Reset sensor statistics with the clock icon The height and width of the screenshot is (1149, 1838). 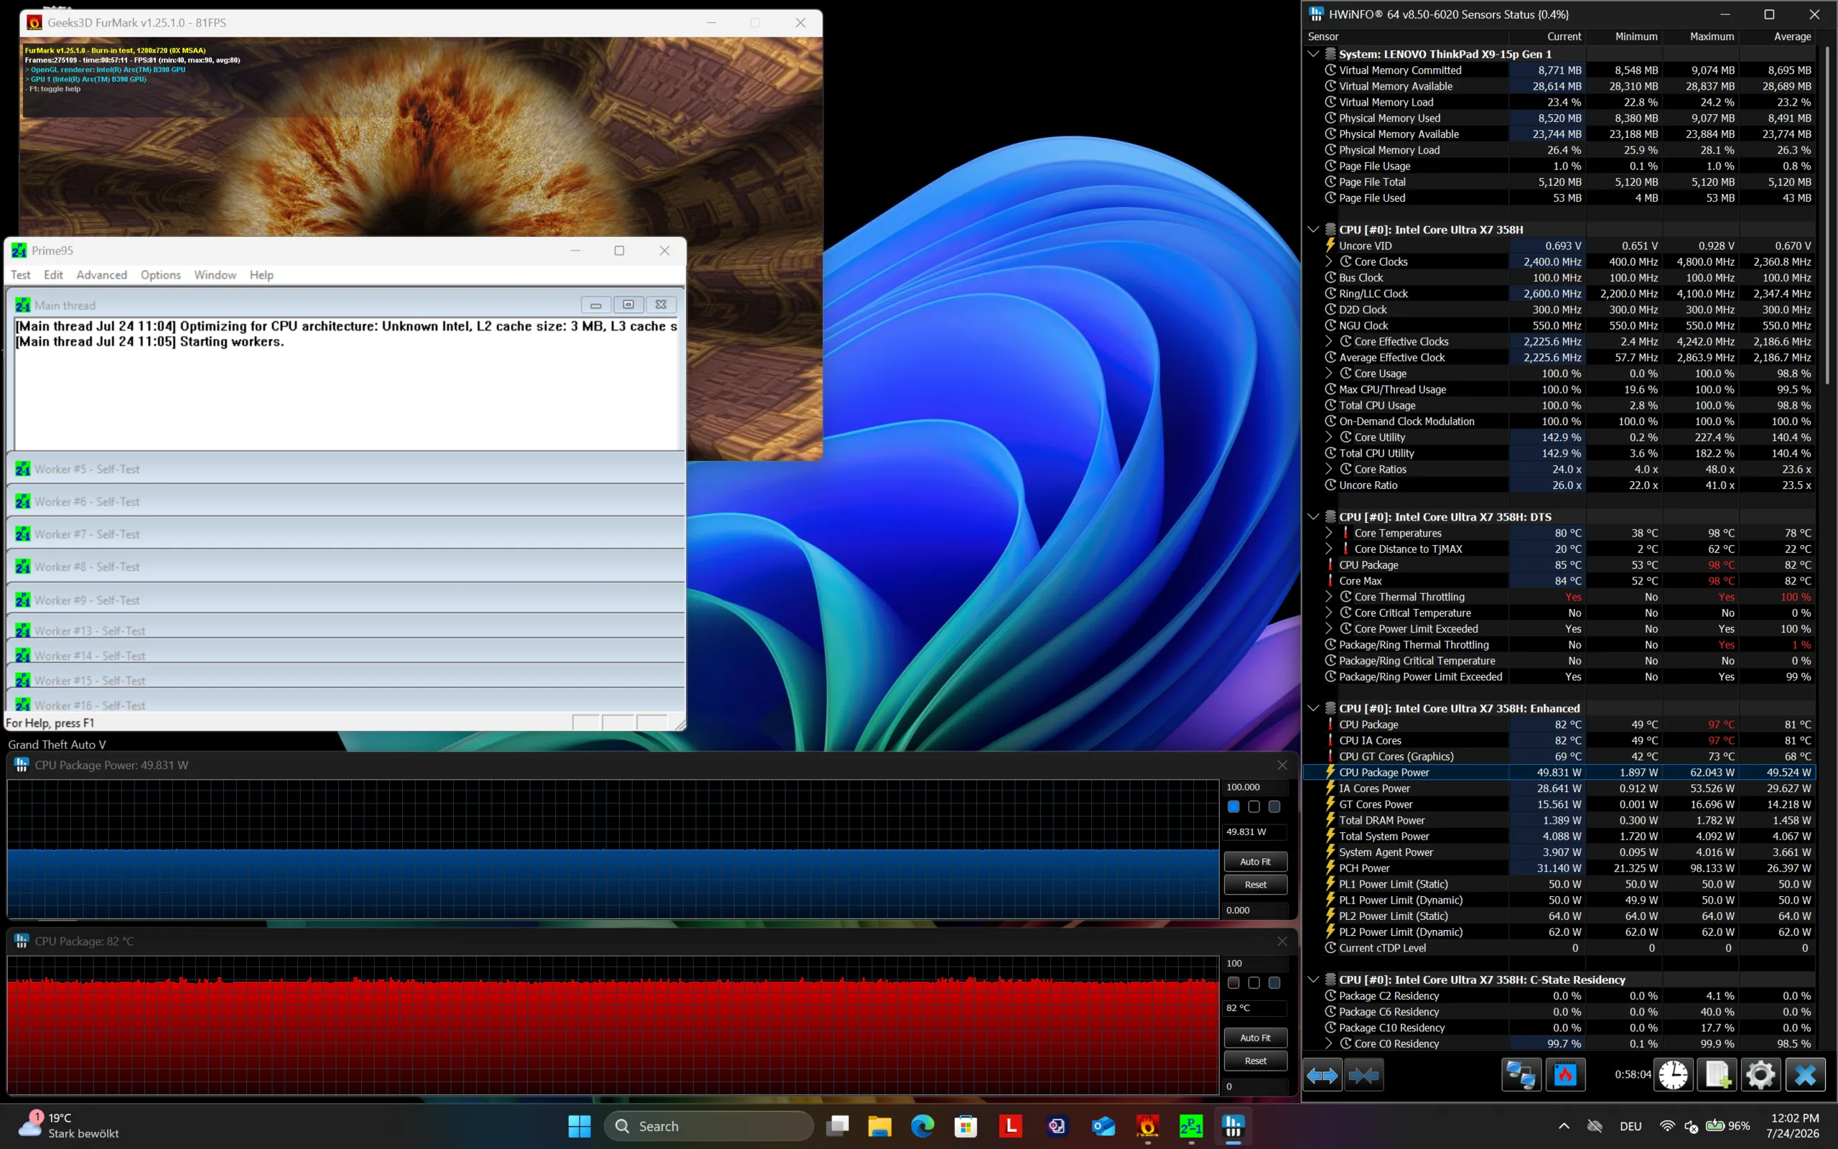click(x=1672, y=1075)
